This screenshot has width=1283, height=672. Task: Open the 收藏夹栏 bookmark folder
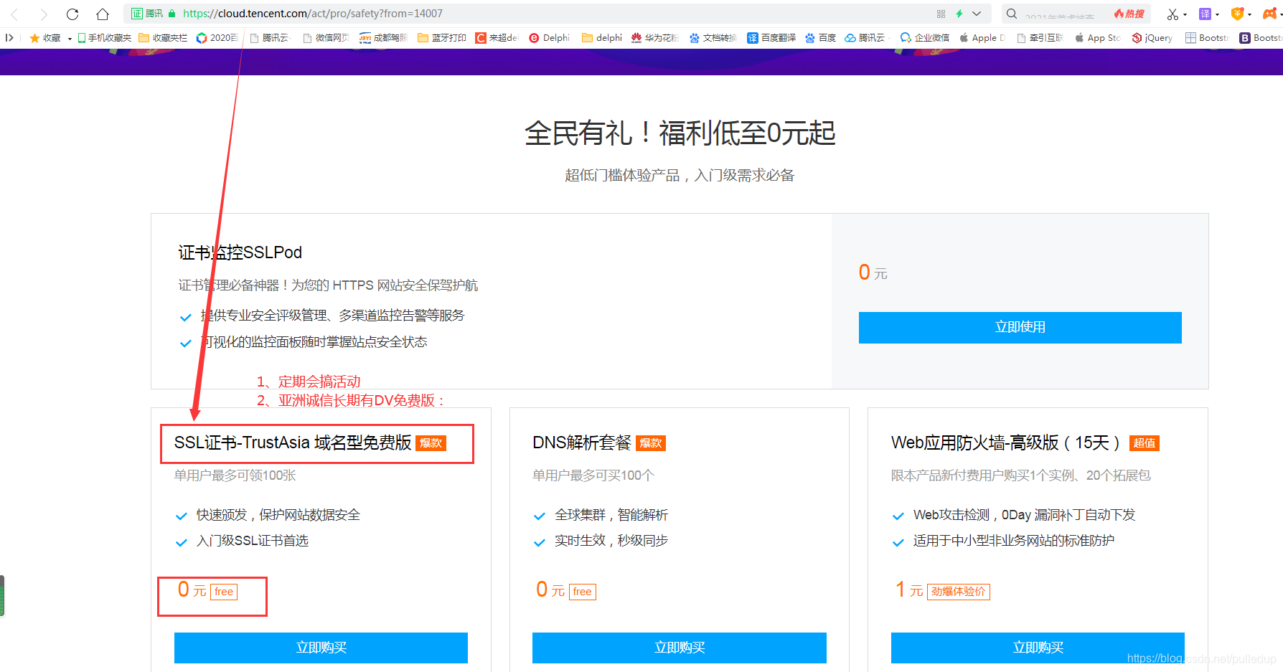(163, 38)
